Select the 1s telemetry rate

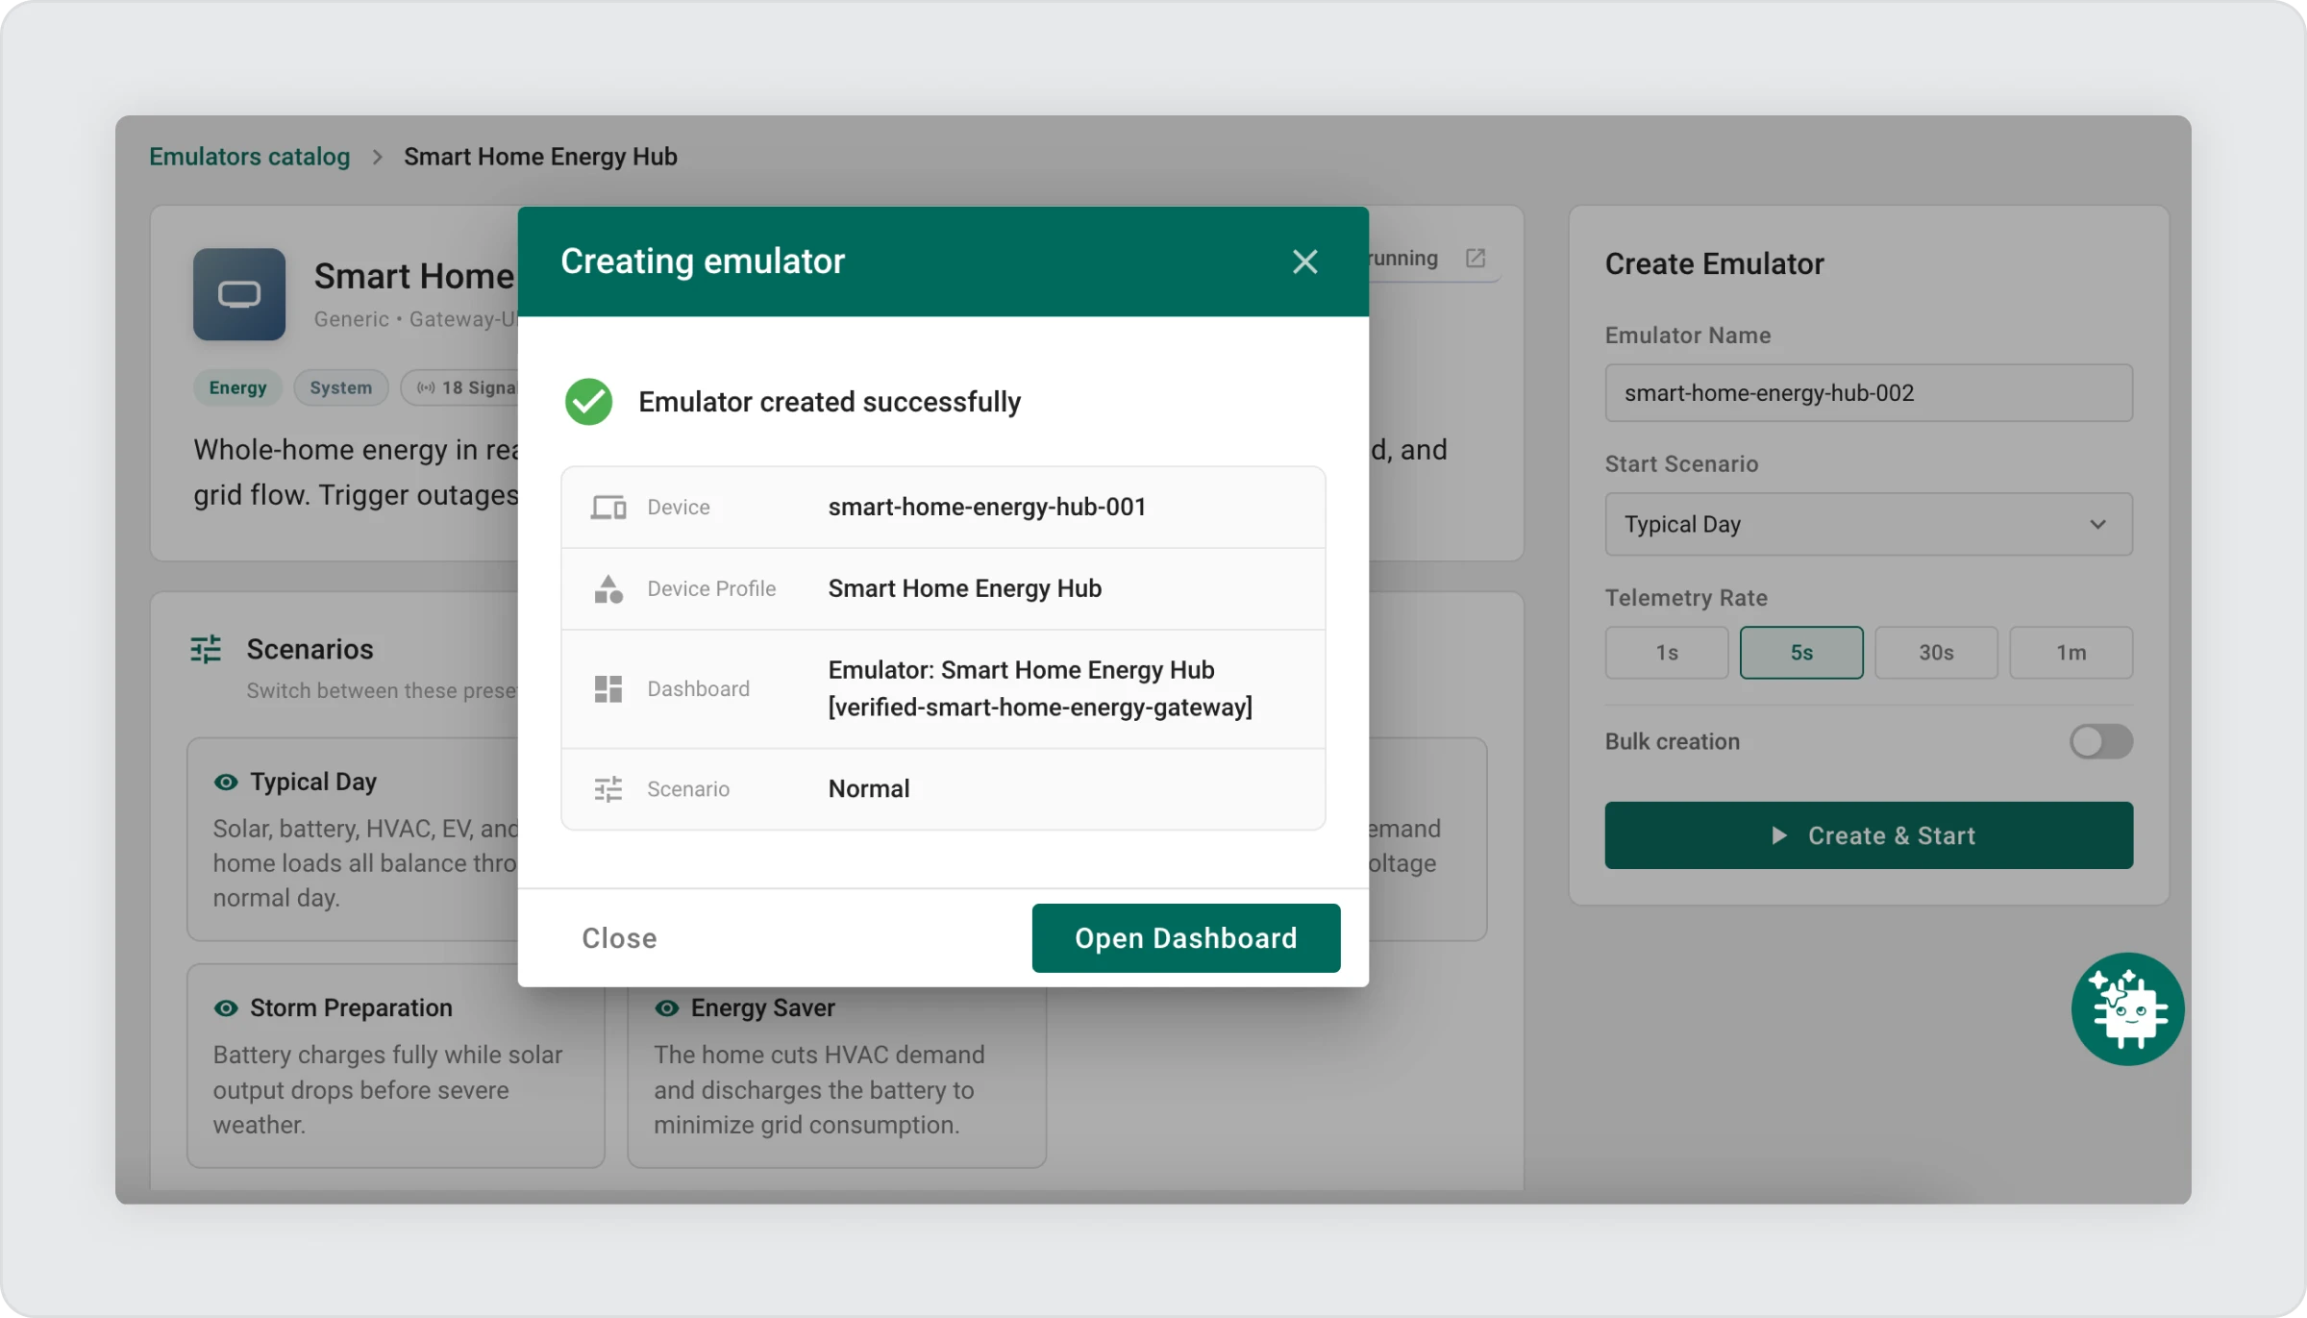click(x=1666, y=653)
